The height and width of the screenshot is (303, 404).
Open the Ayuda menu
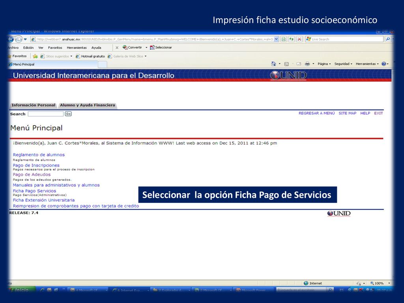(x=96, y=48)
